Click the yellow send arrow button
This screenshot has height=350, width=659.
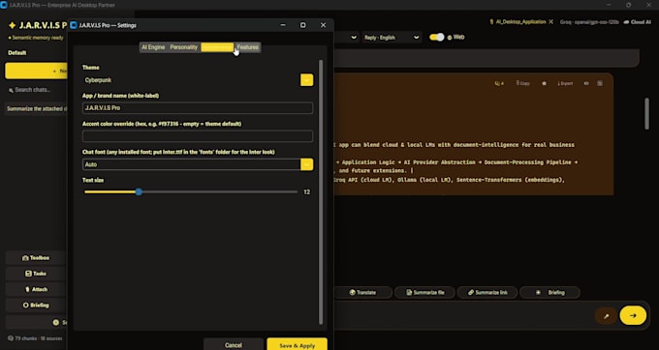click(633, 315)
